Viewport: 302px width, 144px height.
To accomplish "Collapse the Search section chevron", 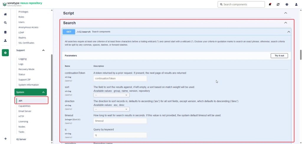I will [285, 23].
